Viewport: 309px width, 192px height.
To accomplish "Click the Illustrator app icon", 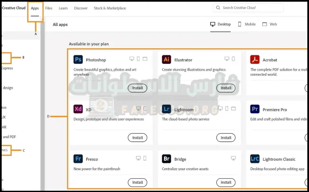I will click(x=167, y=60).
